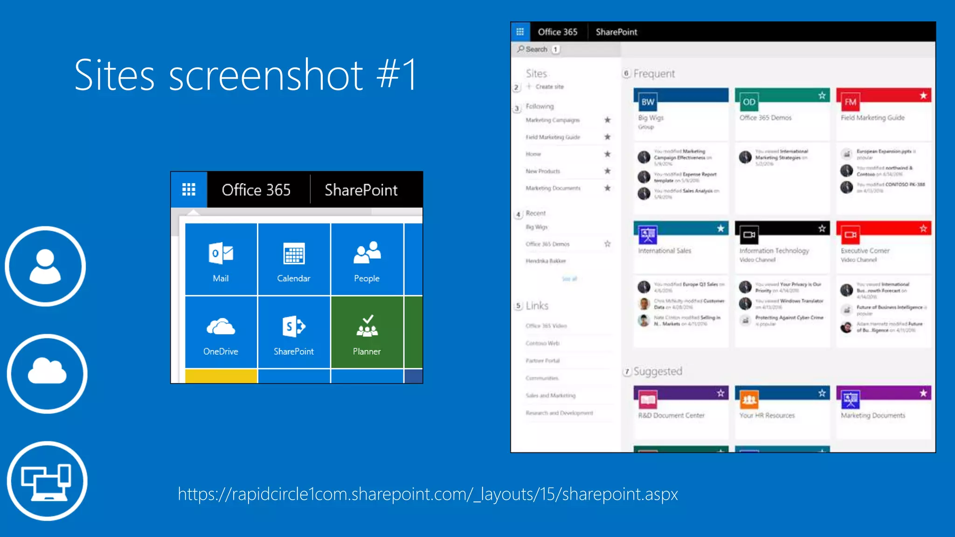
Task: Select Office 365 in the large screenshot header
Action: 557,32
